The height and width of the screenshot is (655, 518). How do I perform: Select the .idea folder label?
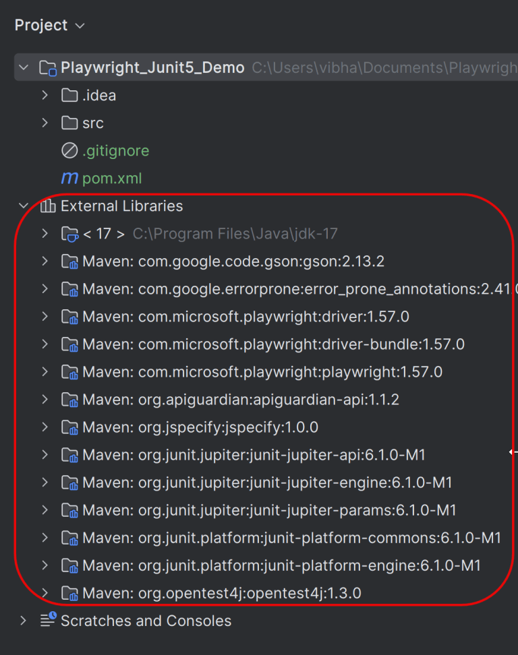(99, 96)
